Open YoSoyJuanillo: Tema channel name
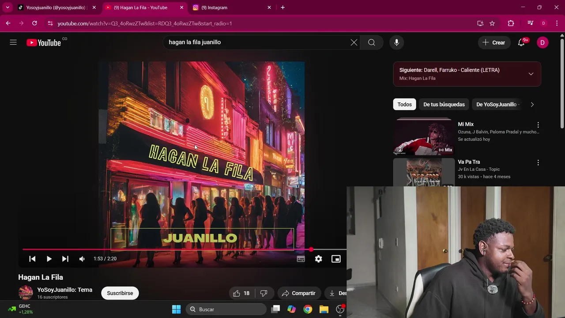The height and width of the screenshot is (318, 565). point(65,290)
